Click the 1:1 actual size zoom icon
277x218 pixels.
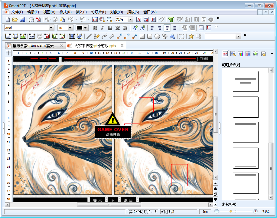coord(95,19)
